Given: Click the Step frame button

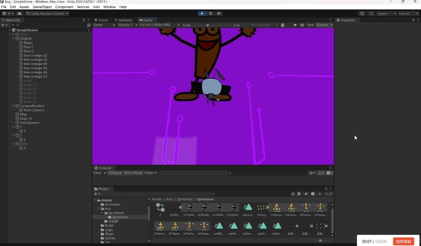Looking at the screenshot, I should 219,13.
